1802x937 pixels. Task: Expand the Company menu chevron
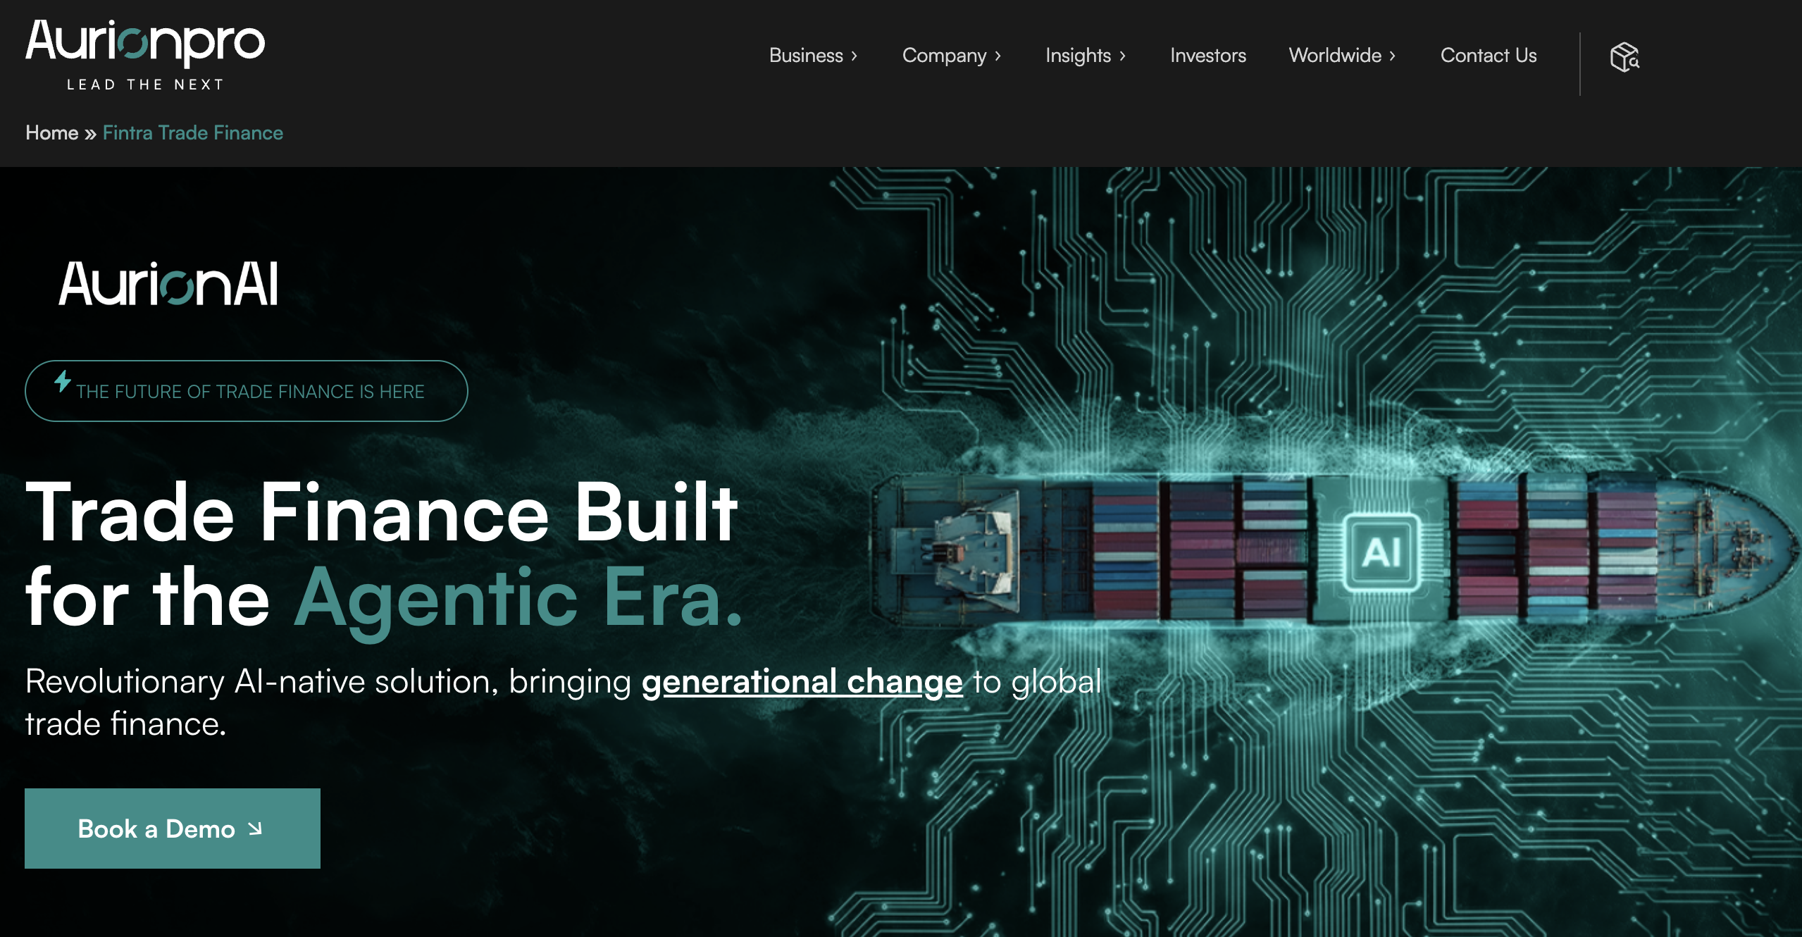pos(998,56)
